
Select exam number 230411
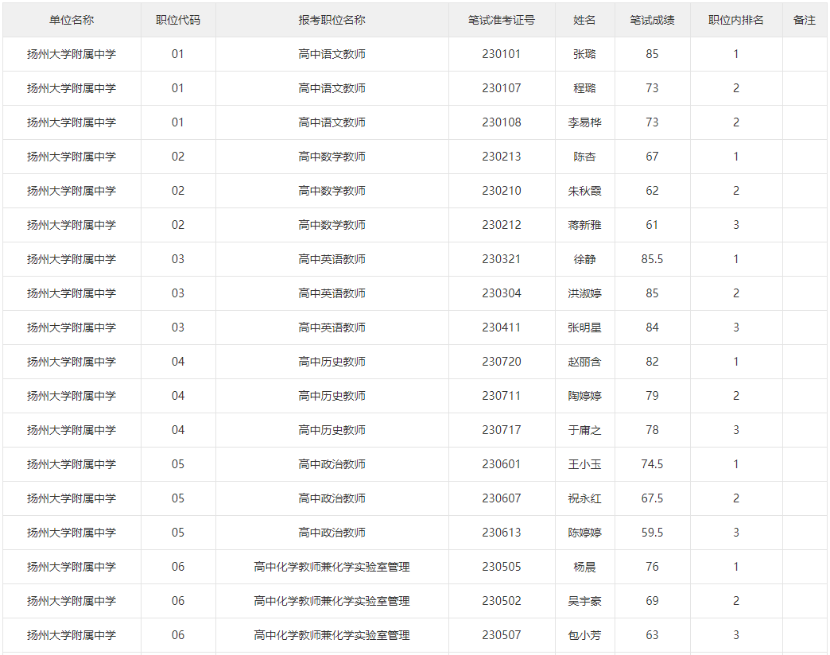(502, 327)
